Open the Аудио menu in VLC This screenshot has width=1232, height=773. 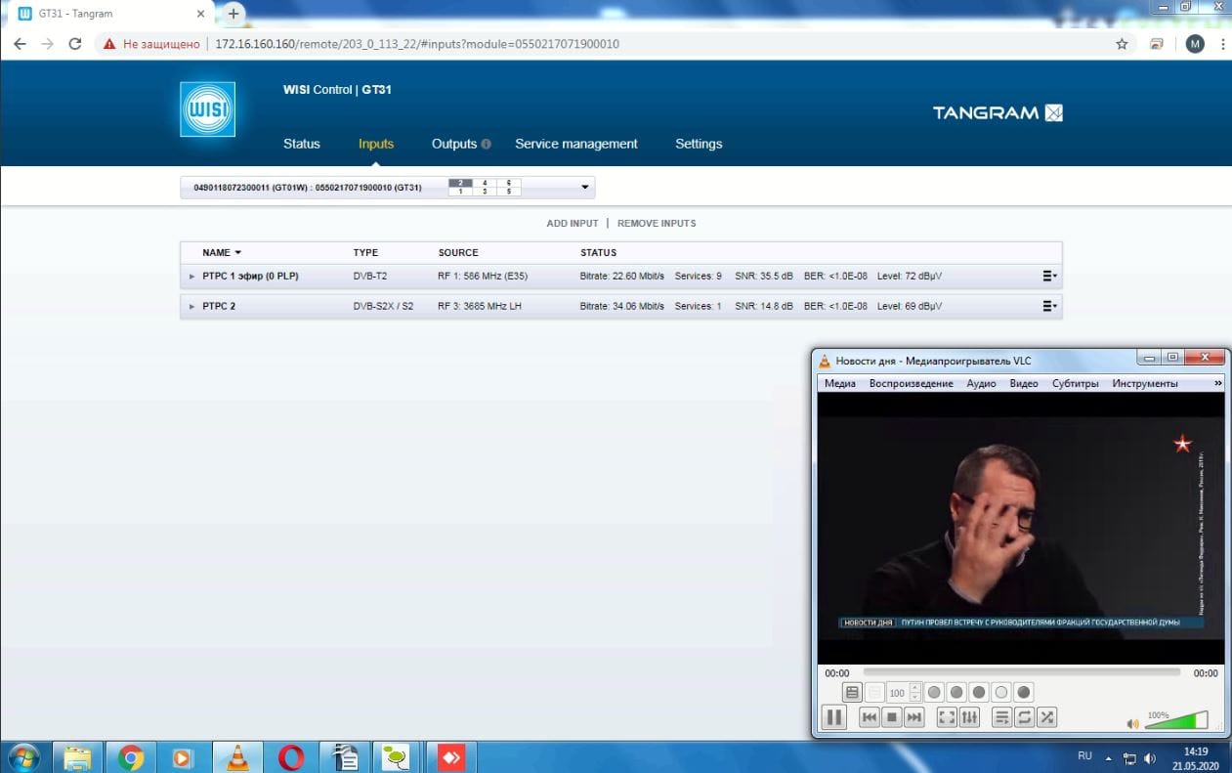pyautogui.click(x=981, y=383)
